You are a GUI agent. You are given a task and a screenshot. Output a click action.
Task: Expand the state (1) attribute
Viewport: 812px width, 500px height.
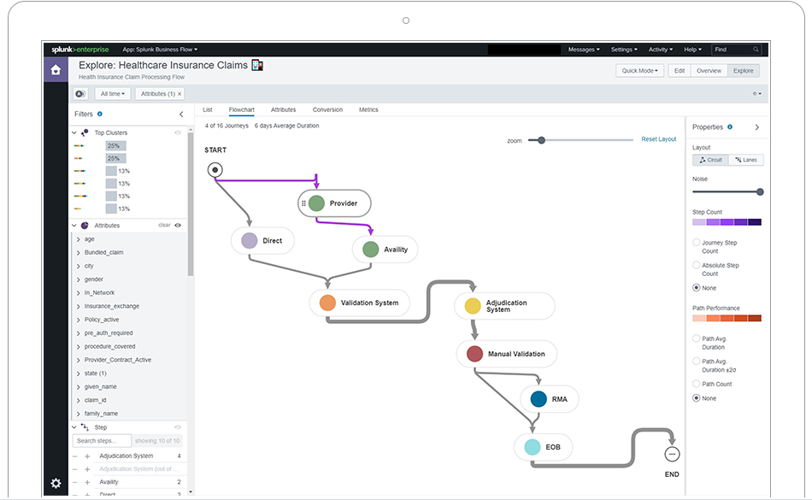pos(78,374)
